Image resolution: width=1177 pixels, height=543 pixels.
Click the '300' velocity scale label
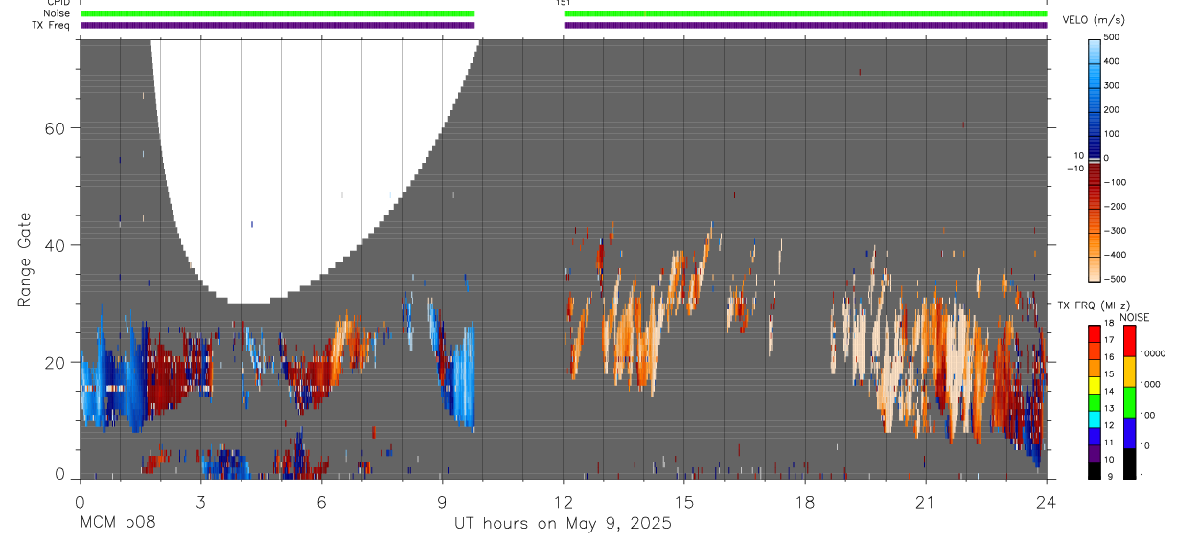(1112, 85)
